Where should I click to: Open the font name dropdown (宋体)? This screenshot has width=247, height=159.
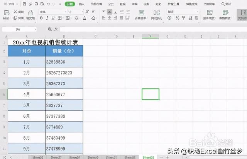[x=66, y=12]
